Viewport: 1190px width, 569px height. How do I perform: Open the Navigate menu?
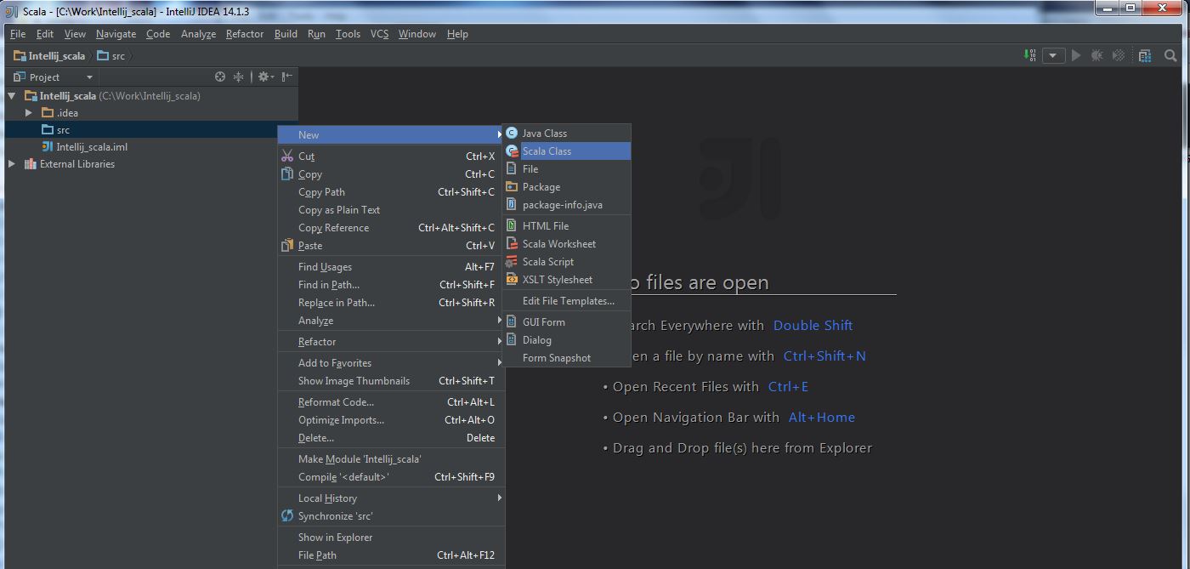[116, 34]
